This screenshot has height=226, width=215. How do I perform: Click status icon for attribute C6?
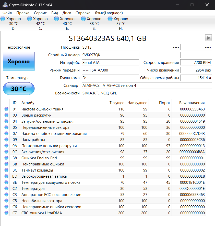coord(6,207)
